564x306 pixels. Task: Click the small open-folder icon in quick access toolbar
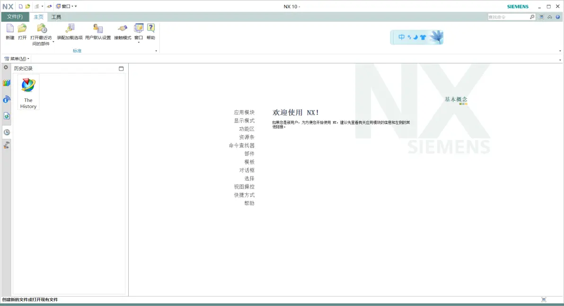click(x=28, y=7)
